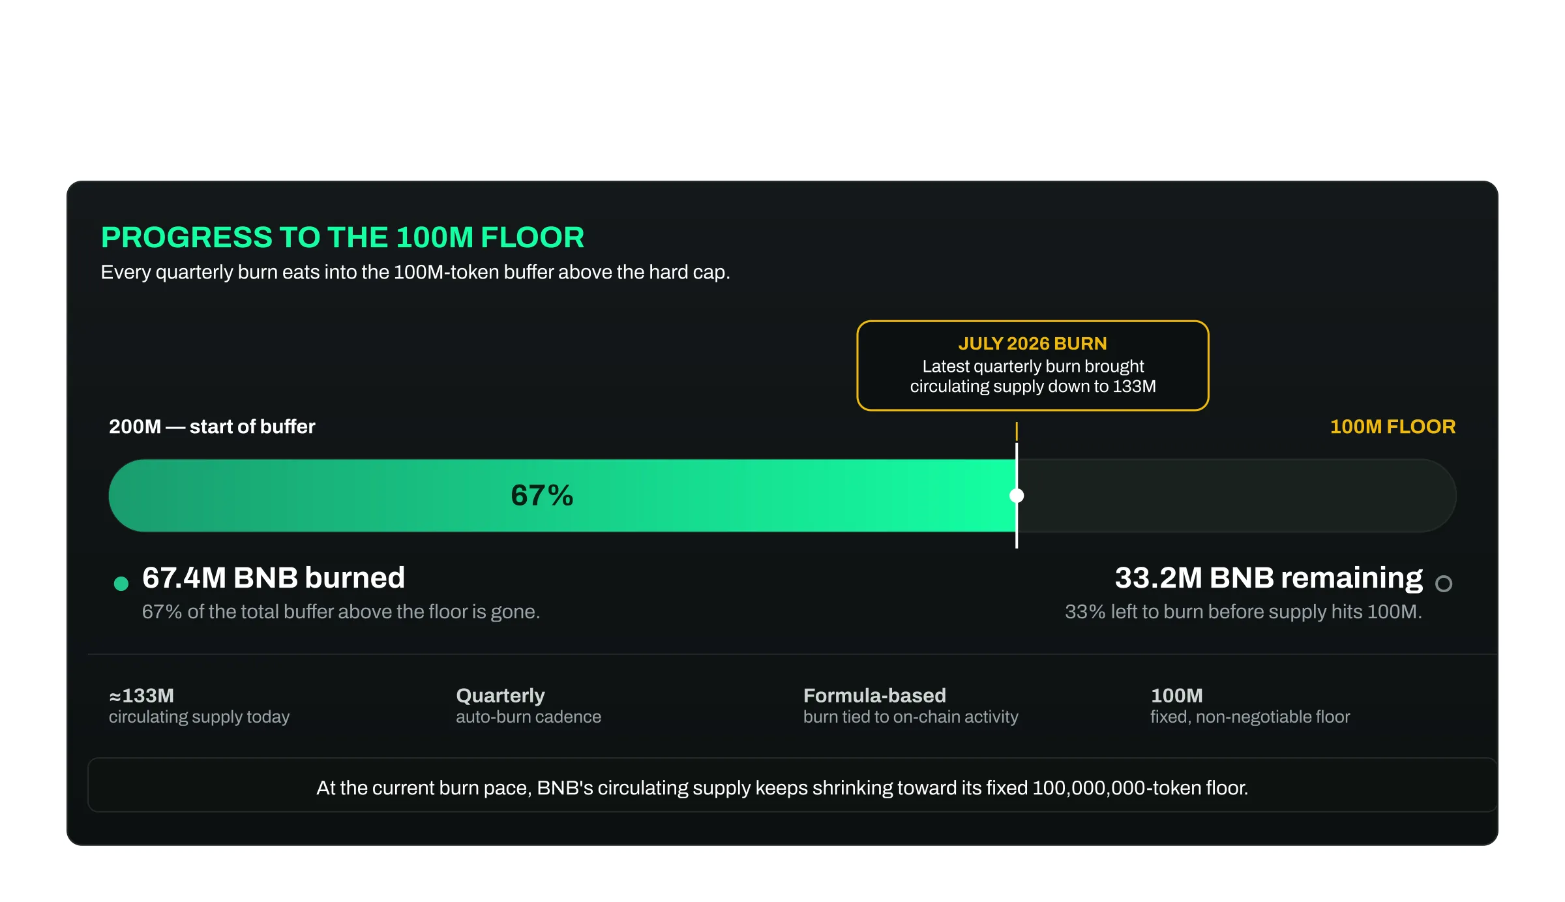Click the '100M' stat value in bottom row
This screenshot has width=1565, height=902.
(1176, 696)
